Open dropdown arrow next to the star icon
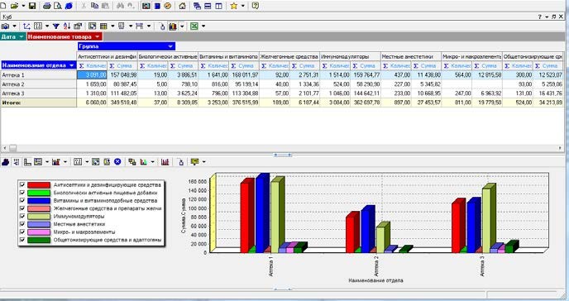The height and width of the screenshot is (301, 569). point(243,6)
